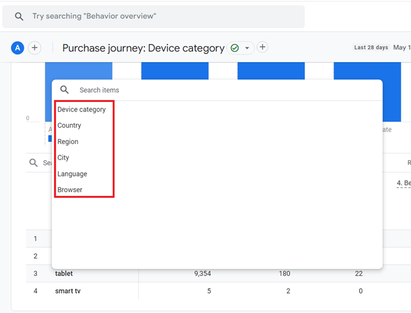Click the magnifier icon in top search bar

tap(19, 16)
